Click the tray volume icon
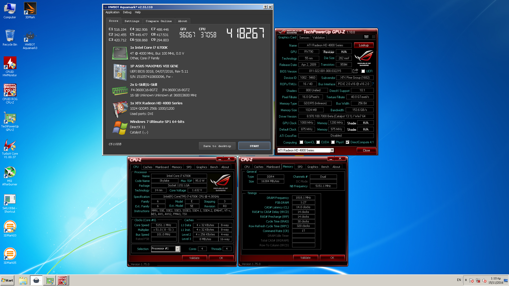509x286 pixels. tap(484, 280)
